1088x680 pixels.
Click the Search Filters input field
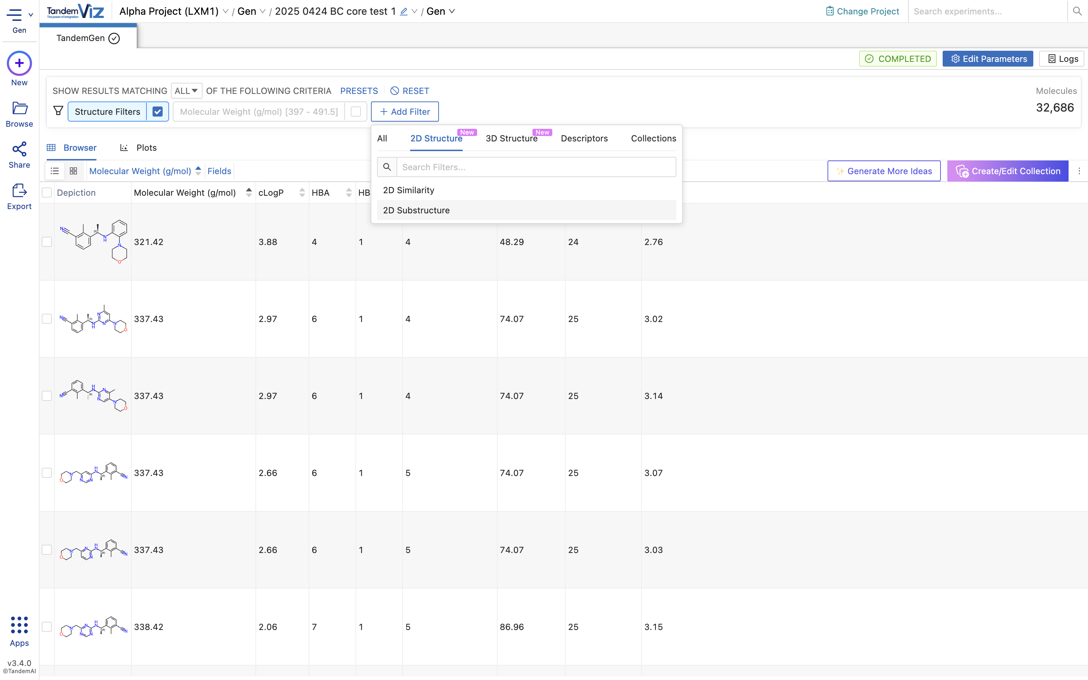(x=536, y=167)
